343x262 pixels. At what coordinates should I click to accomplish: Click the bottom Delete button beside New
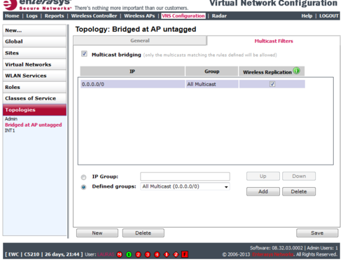pyautogui.click(x=143, y=233)
